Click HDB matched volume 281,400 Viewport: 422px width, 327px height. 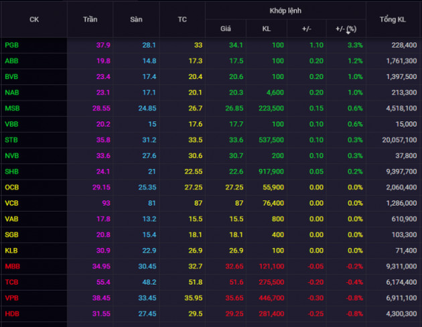(271, 314)
